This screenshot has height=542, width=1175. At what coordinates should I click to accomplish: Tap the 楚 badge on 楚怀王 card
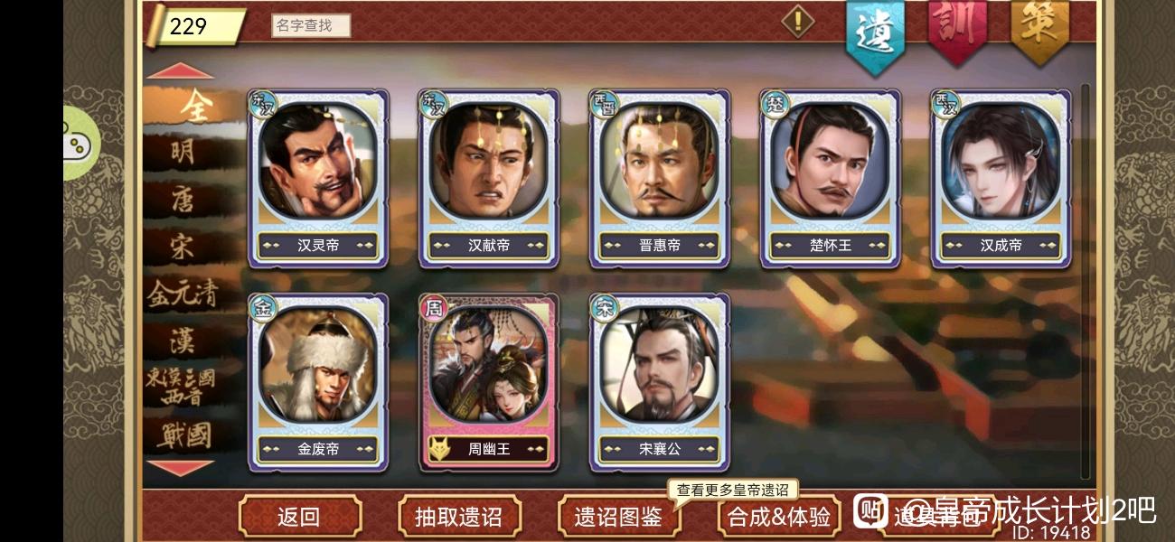(x=774, y=103)
